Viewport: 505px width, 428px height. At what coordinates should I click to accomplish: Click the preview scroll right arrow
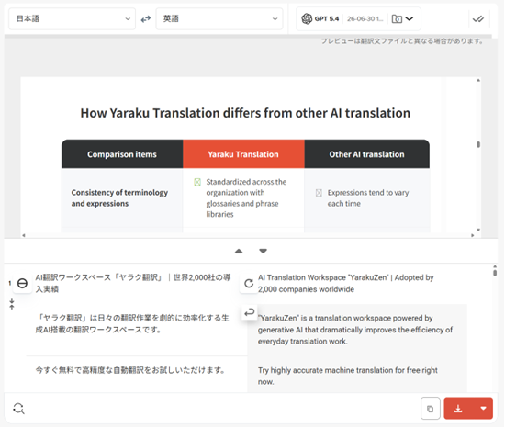[x=473, y=235]
